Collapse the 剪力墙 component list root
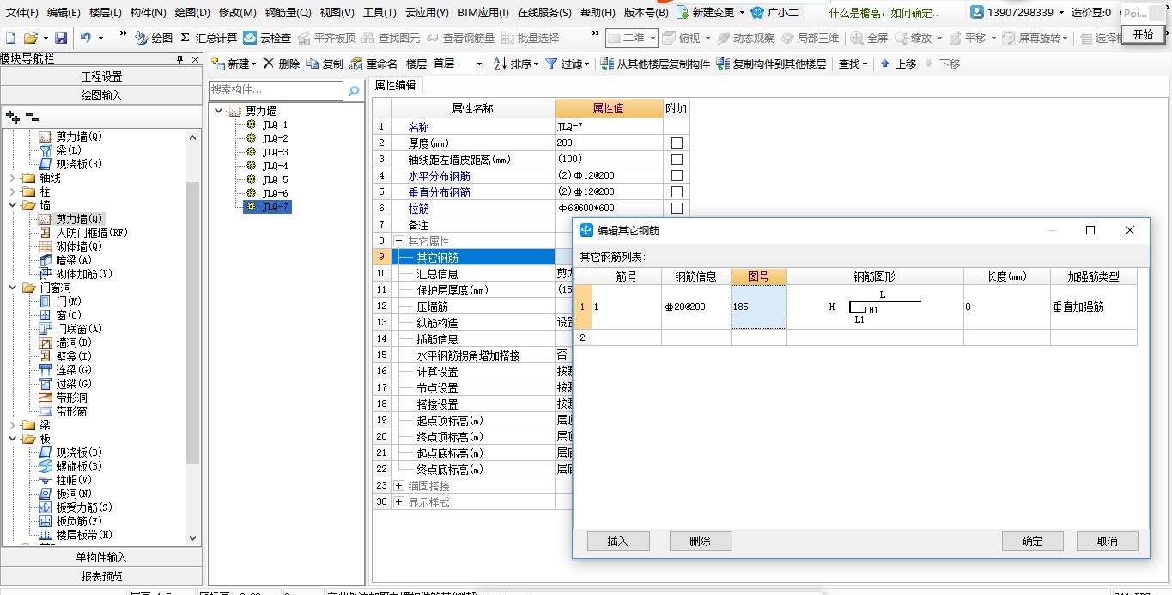The image size is (1172, 595). 219,111
